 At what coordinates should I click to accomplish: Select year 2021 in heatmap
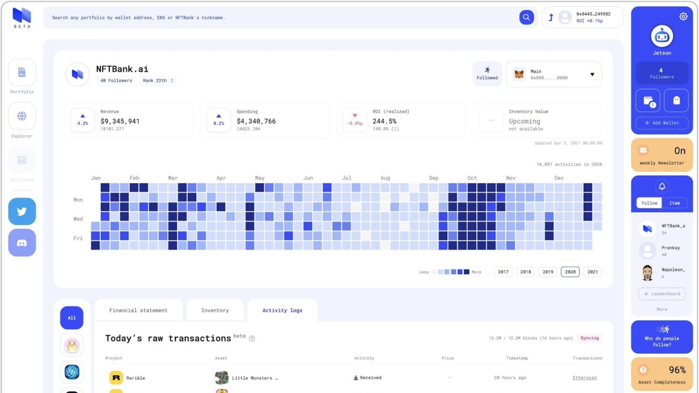[x=593, y=272]
